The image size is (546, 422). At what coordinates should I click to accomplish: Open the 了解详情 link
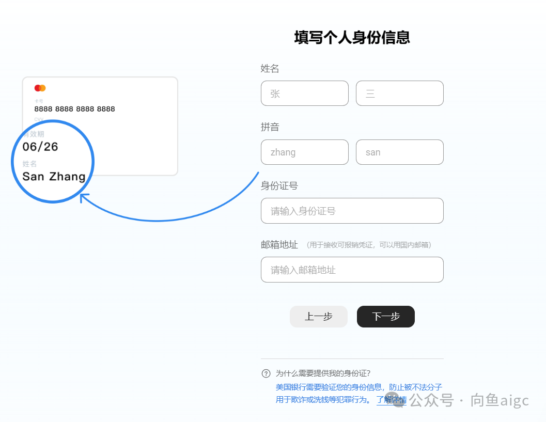391,400
